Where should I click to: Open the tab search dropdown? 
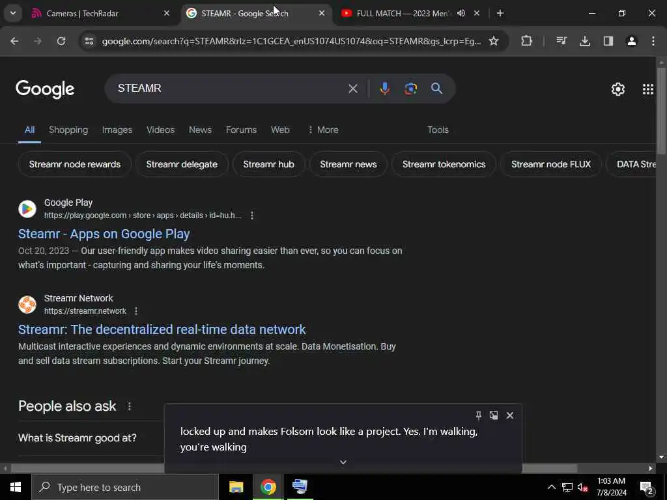pos(13,13)
